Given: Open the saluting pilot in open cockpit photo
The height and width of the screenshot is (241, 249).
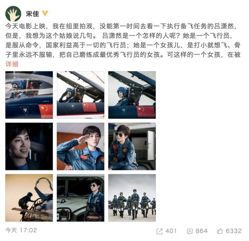Looking at the screenshot, I should (x=81, y=95).
